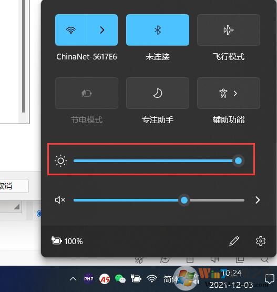This screenshot has height=292, width=277.
Task: Click the 简体 input method indicator
Action: (171, 279)
